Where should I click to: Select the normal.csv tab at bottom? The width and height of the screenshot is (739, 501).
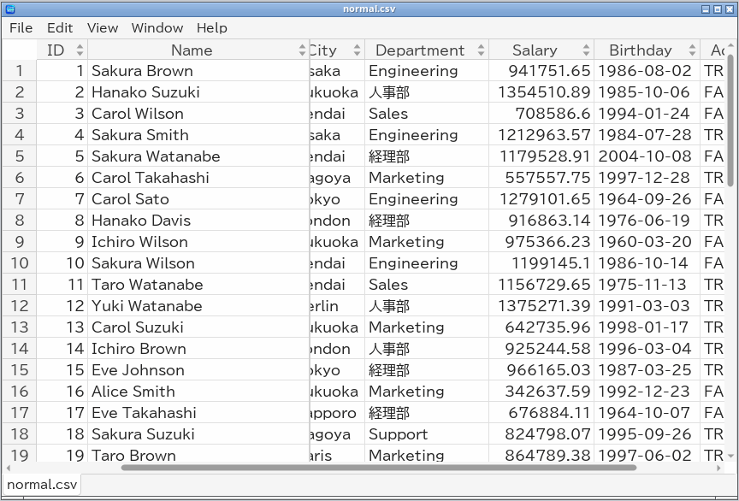41,485
